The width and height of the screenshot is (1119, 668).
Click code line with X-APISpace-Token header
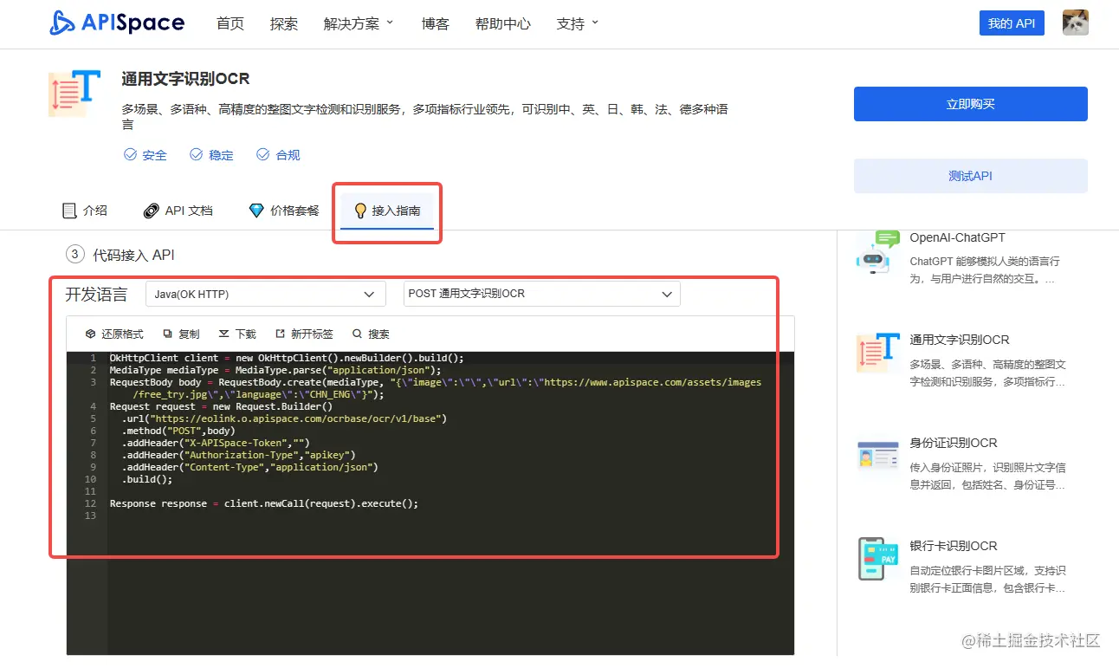(x=216, y=443)
